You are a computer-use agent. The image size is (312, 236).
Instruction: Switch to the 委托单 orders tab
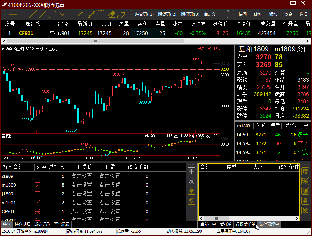pos(226,224)
